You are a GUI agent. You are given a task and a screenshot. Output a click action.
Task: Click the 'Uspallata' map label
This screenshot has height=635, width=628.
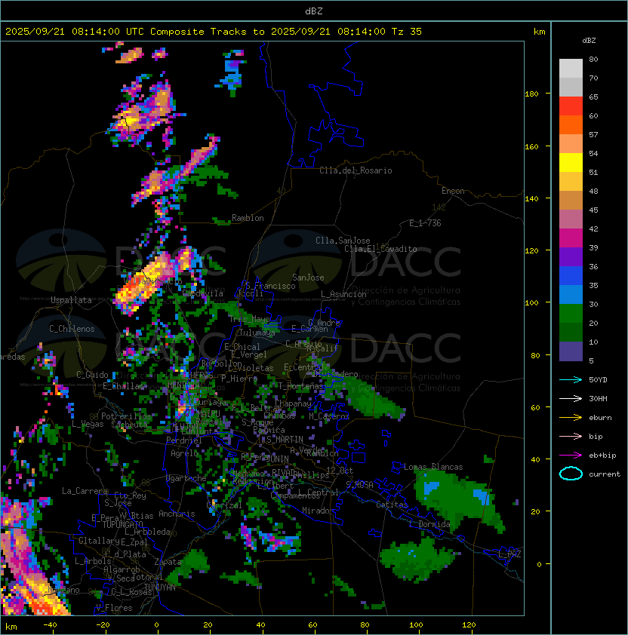[x=71, y=300]
